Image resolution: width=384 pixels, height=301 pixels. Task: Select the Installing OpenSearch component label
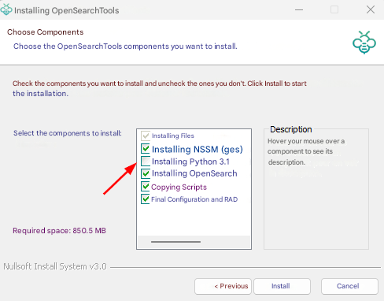(194, 173)
